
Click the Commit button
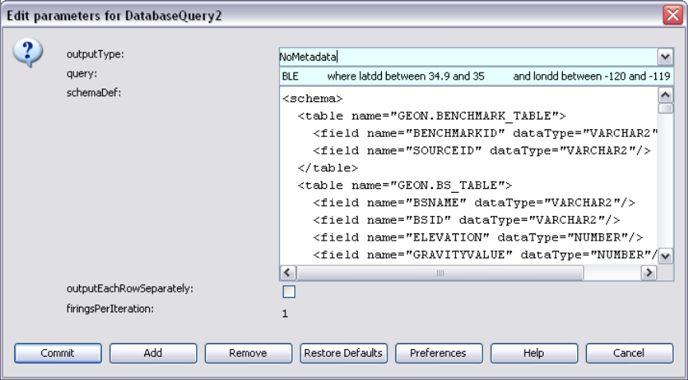pos(58,353)
